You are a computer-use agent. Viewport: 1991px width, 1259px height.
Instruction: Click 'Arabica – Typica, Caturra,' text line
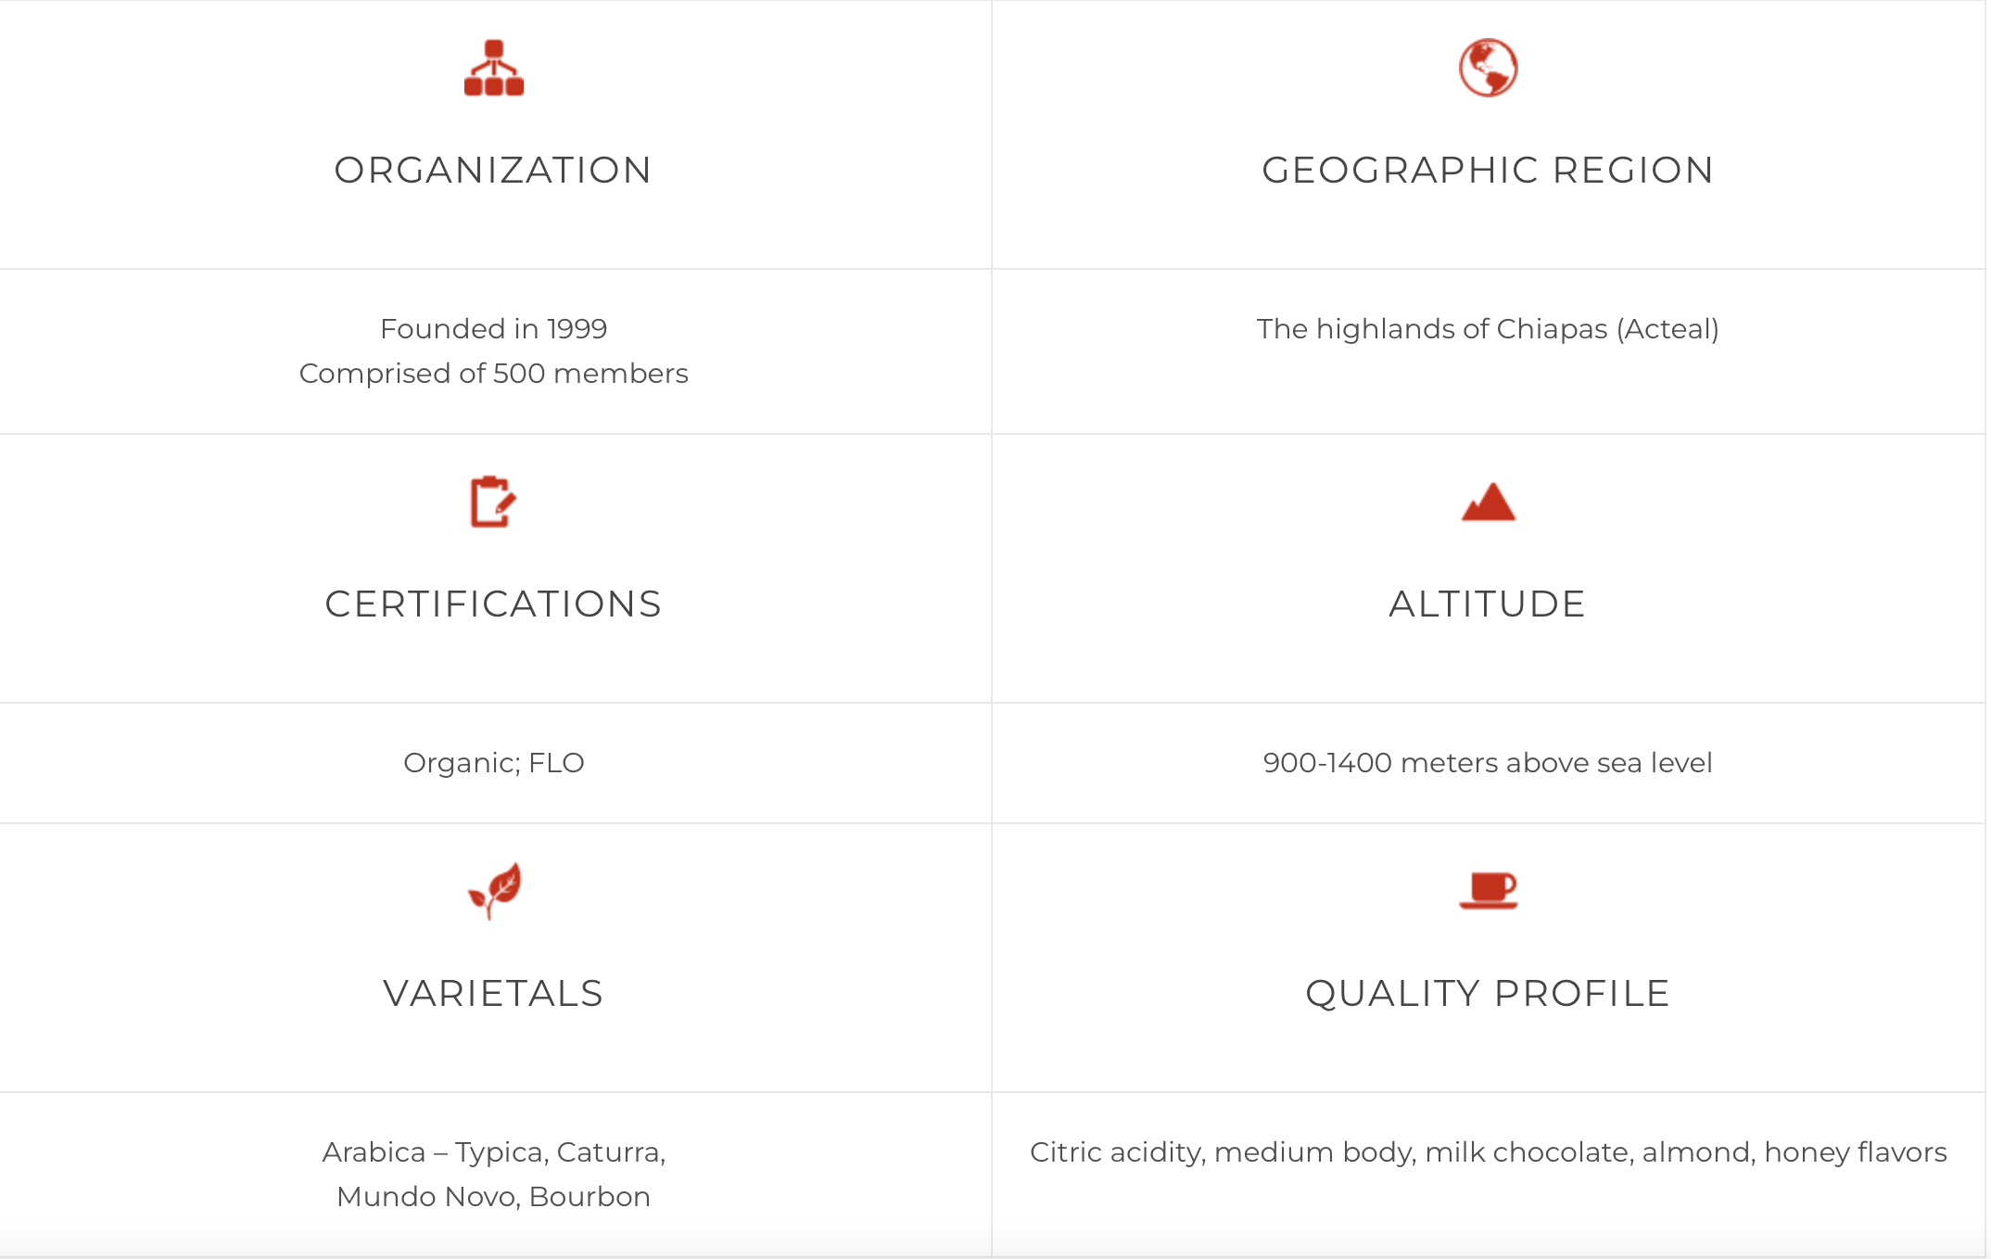[493, 1152]
